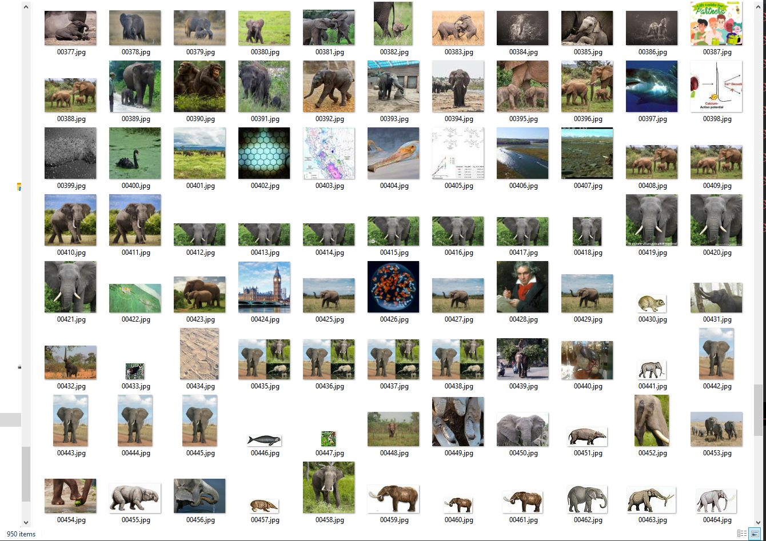Click the file name 00447.jpg
The image size is (766, 541).
click(x=330, y=453)
